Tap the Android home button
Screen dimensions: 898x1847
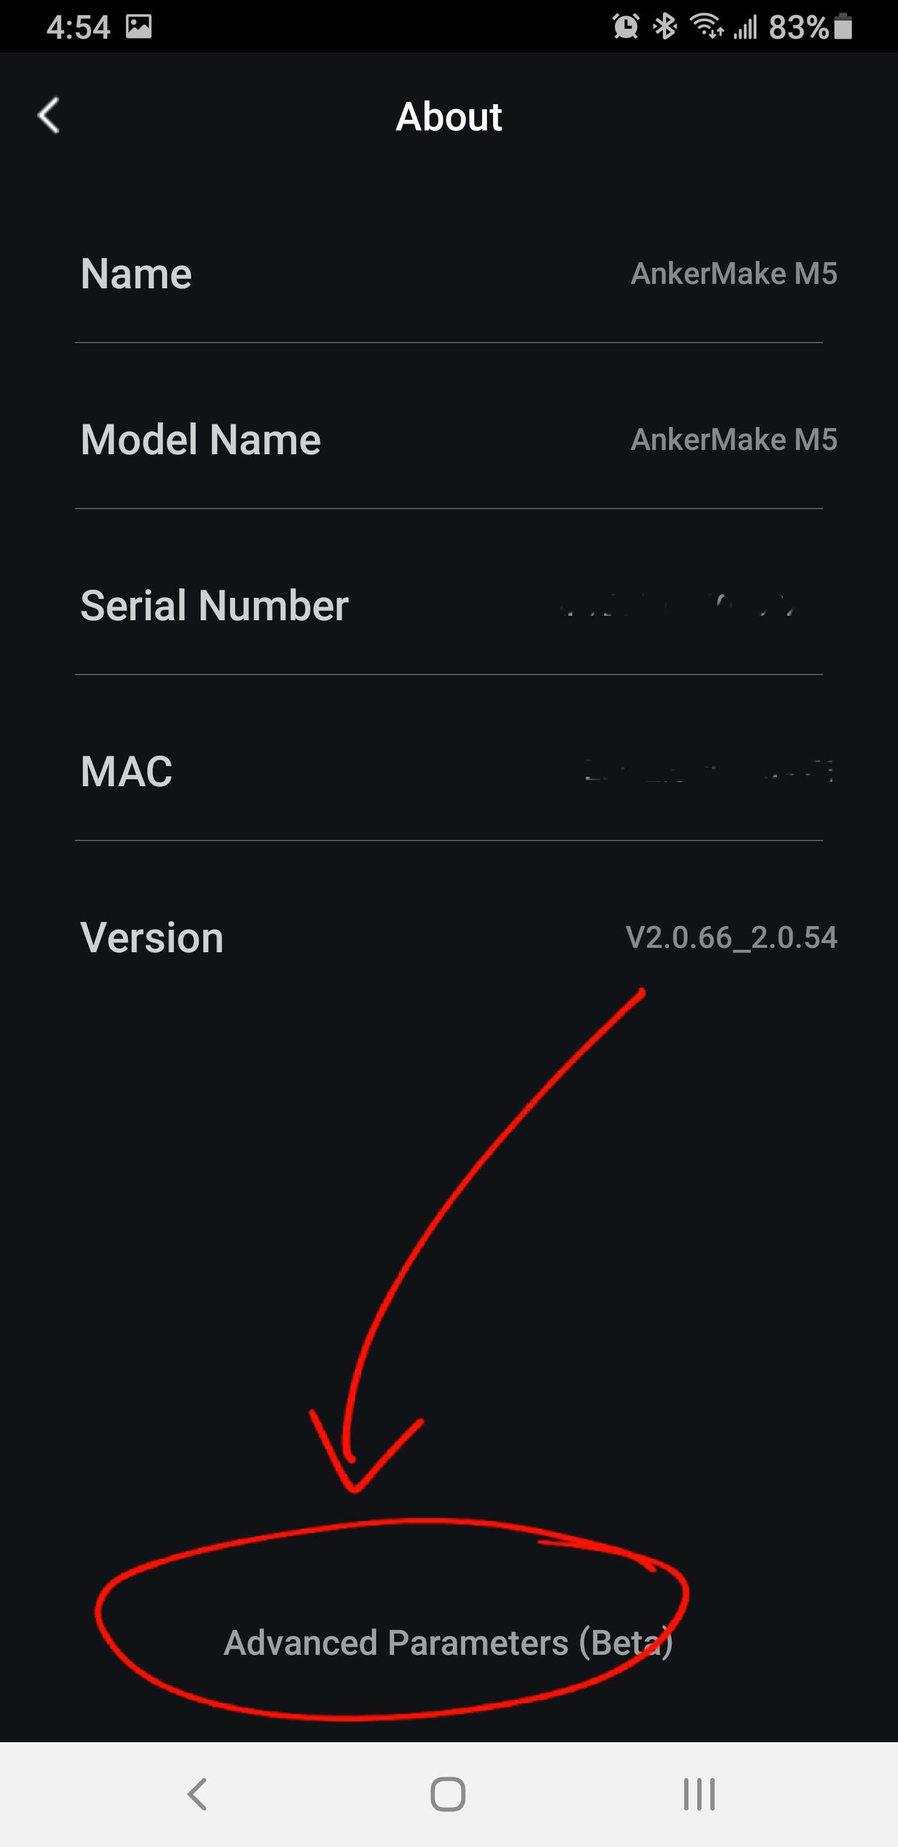(448, 1794)
